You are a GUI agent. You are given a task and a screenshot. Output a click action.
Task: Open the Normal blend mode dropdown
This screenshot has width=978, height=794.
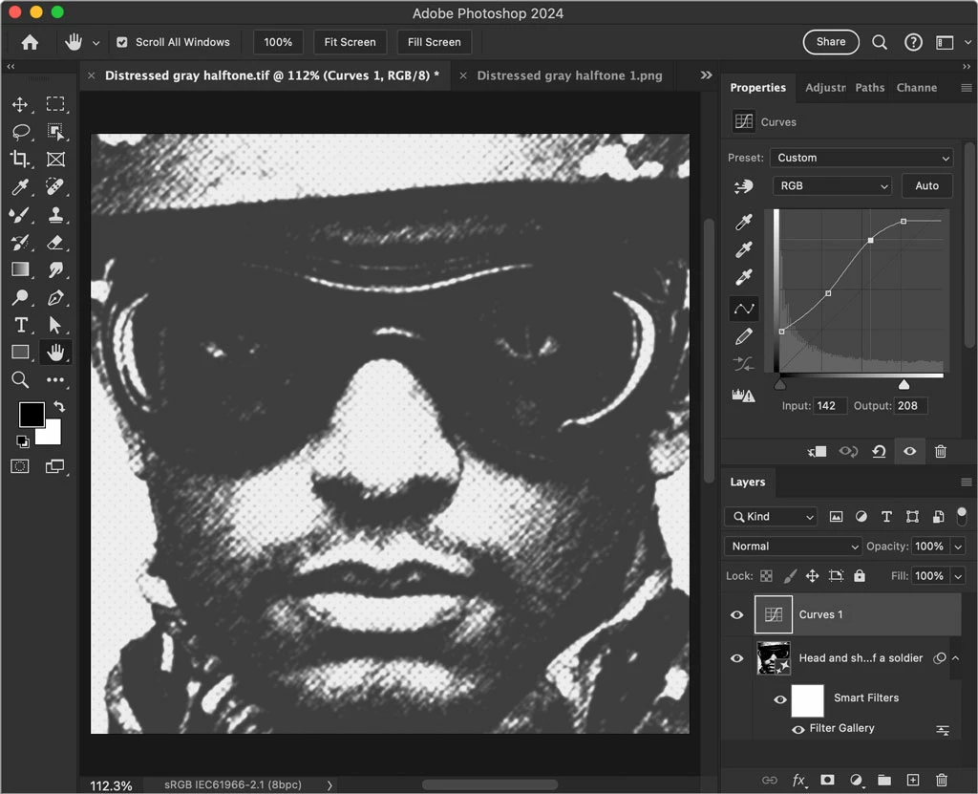[793, 547]
